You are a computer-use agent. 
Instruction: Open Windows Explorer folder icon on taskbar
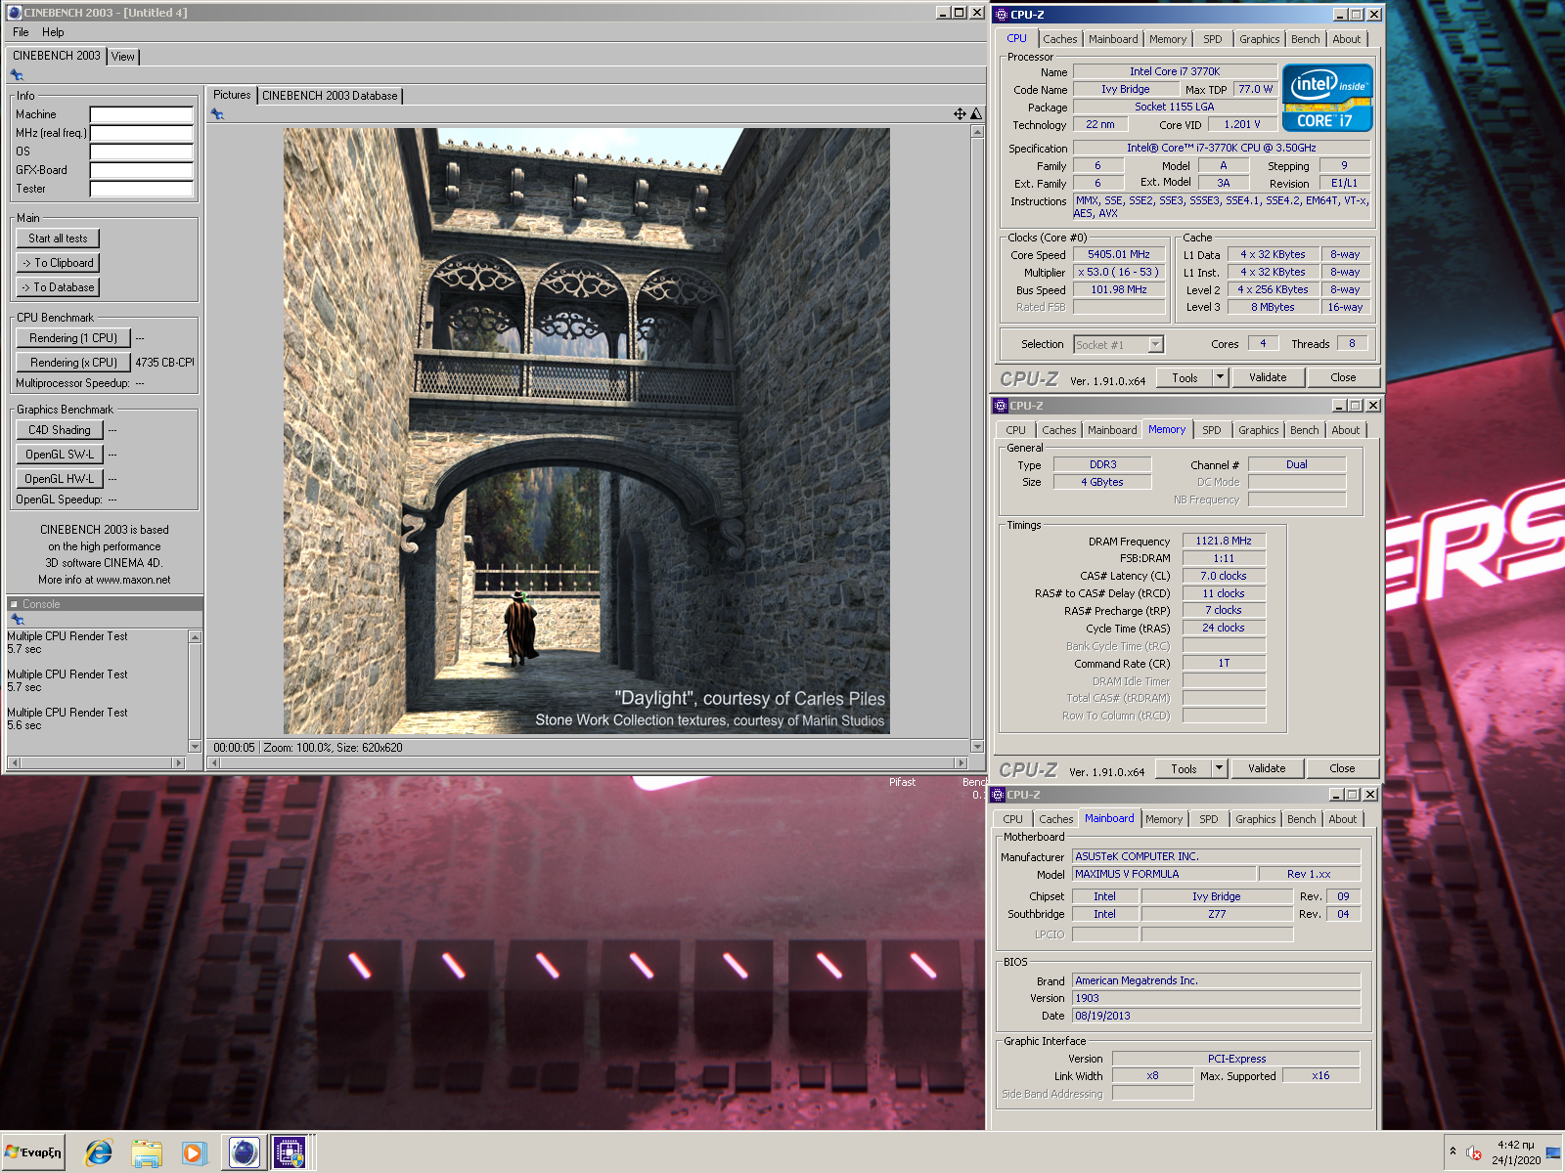pyautogui.click(x=147, y=1152)
